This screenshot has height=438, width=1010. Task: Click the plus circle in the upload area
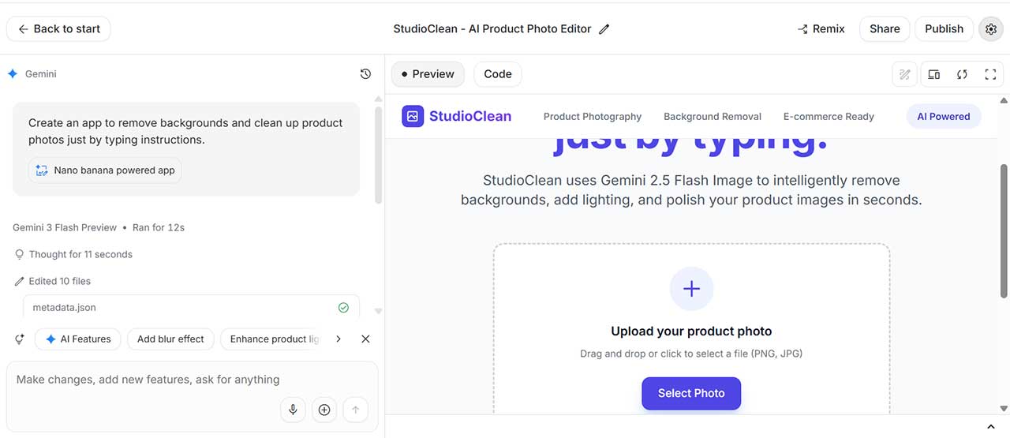691,289
